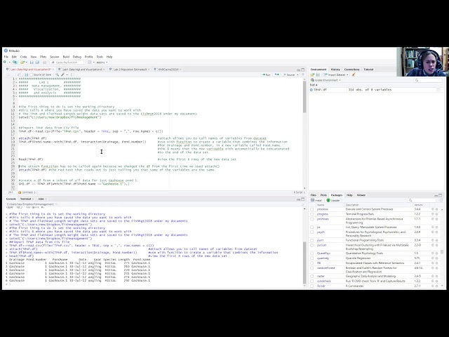Click the web link icon for psych package
This screenshot has width=449, height=337.
(x=433, y=232)
